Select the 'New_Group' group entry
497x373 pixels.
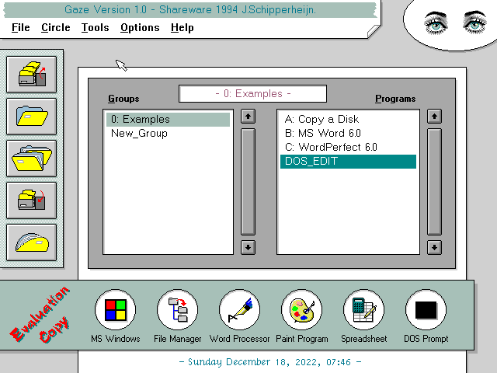[x=168, y=134]
